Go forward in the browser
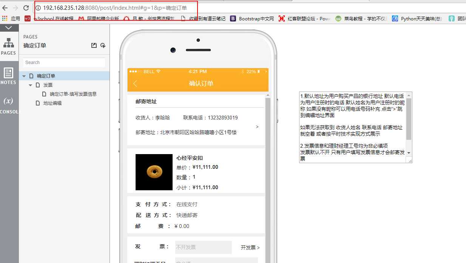 (x=15, y=8)
